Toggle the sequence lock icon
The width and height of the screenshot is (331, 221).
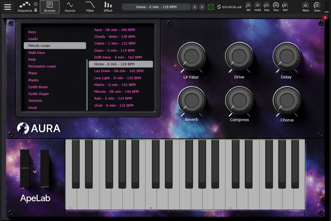pyautogui.click(x=36, y=10)
